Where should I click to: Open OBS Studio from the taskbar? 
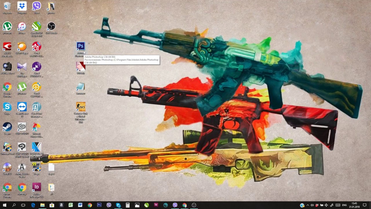click(194, 205)
